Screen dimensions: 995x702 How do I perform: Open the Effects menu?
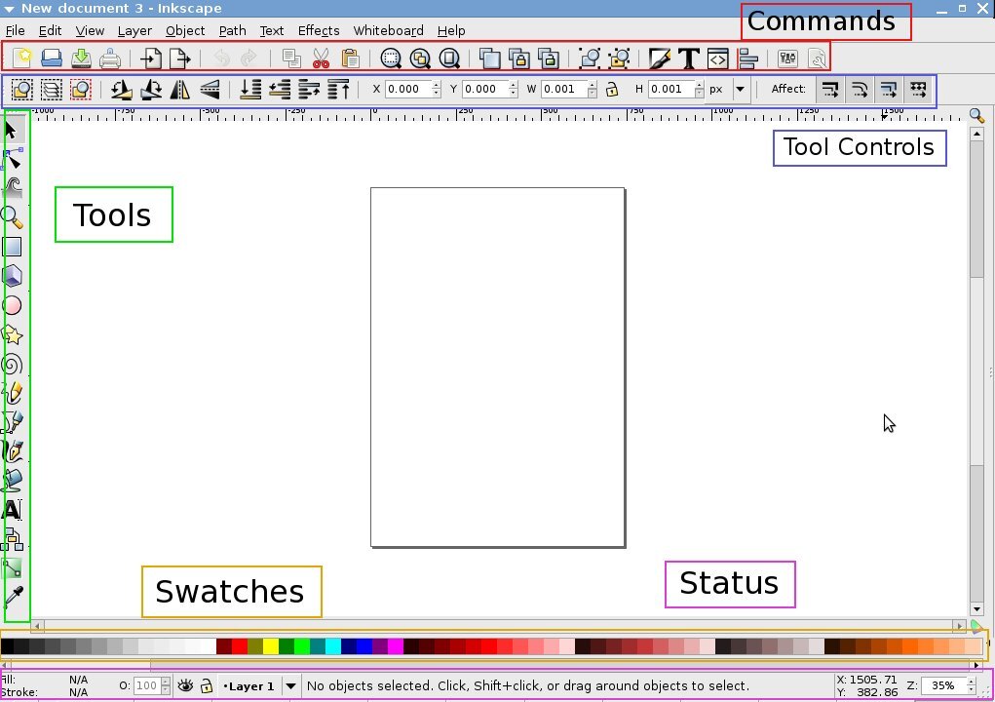click(319, 30)
